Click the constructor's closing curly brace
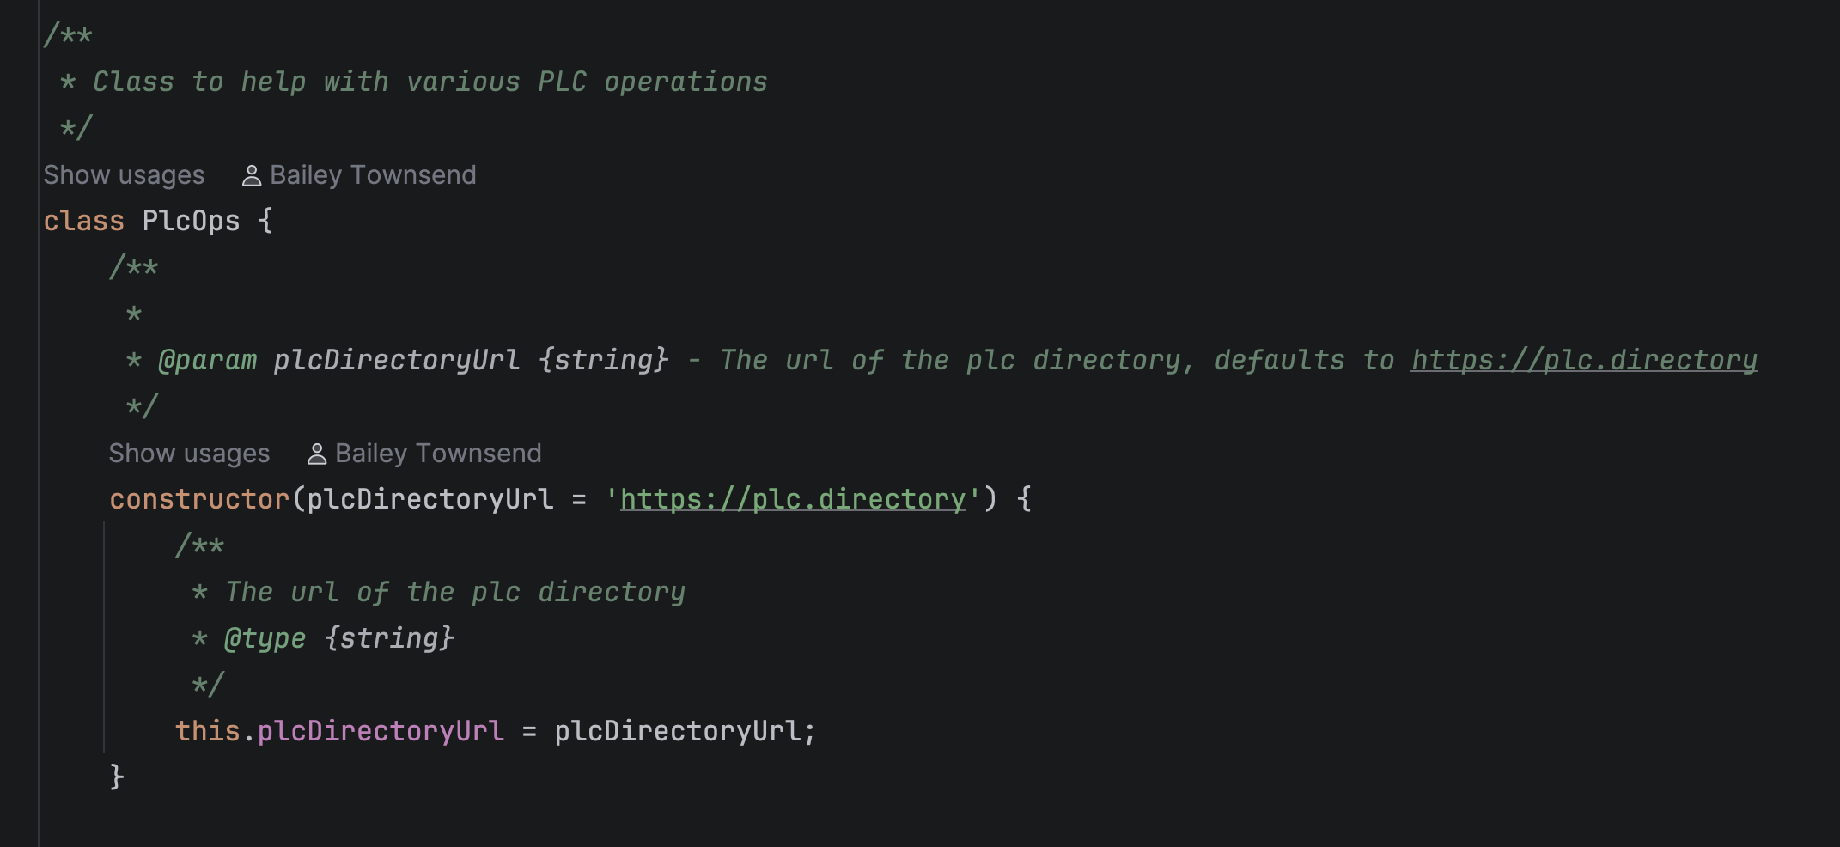The width and height of the screenshot is (1840, 847). click(117, 777)
